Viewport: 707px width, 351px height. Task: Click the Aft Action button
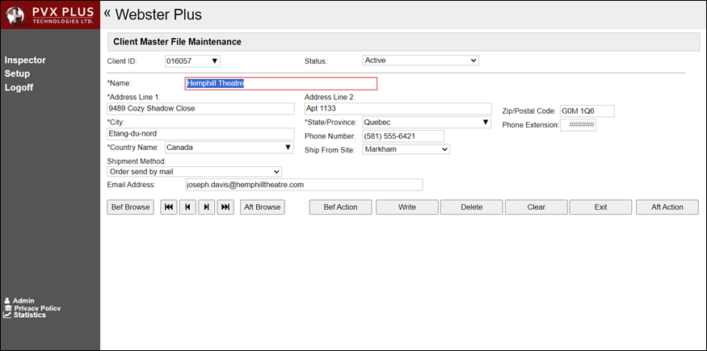click(x=667, y=207)
